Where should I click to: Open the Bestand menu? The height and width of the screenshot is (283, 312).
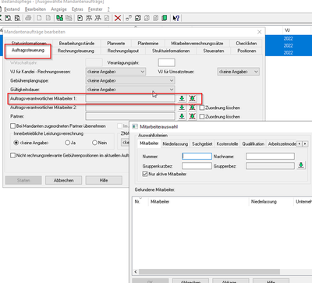[12, 9]
